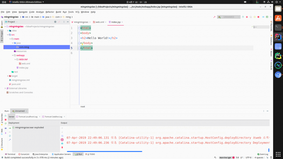
Task: Open the Project view type dropdown
Action: pos(11,22)
